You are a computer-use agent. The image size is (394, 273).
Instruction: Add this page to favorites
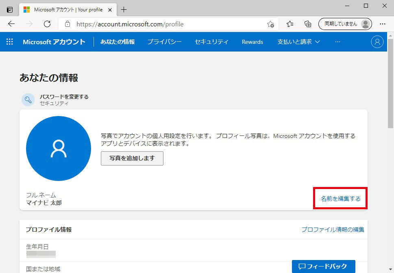pos(270,24)
